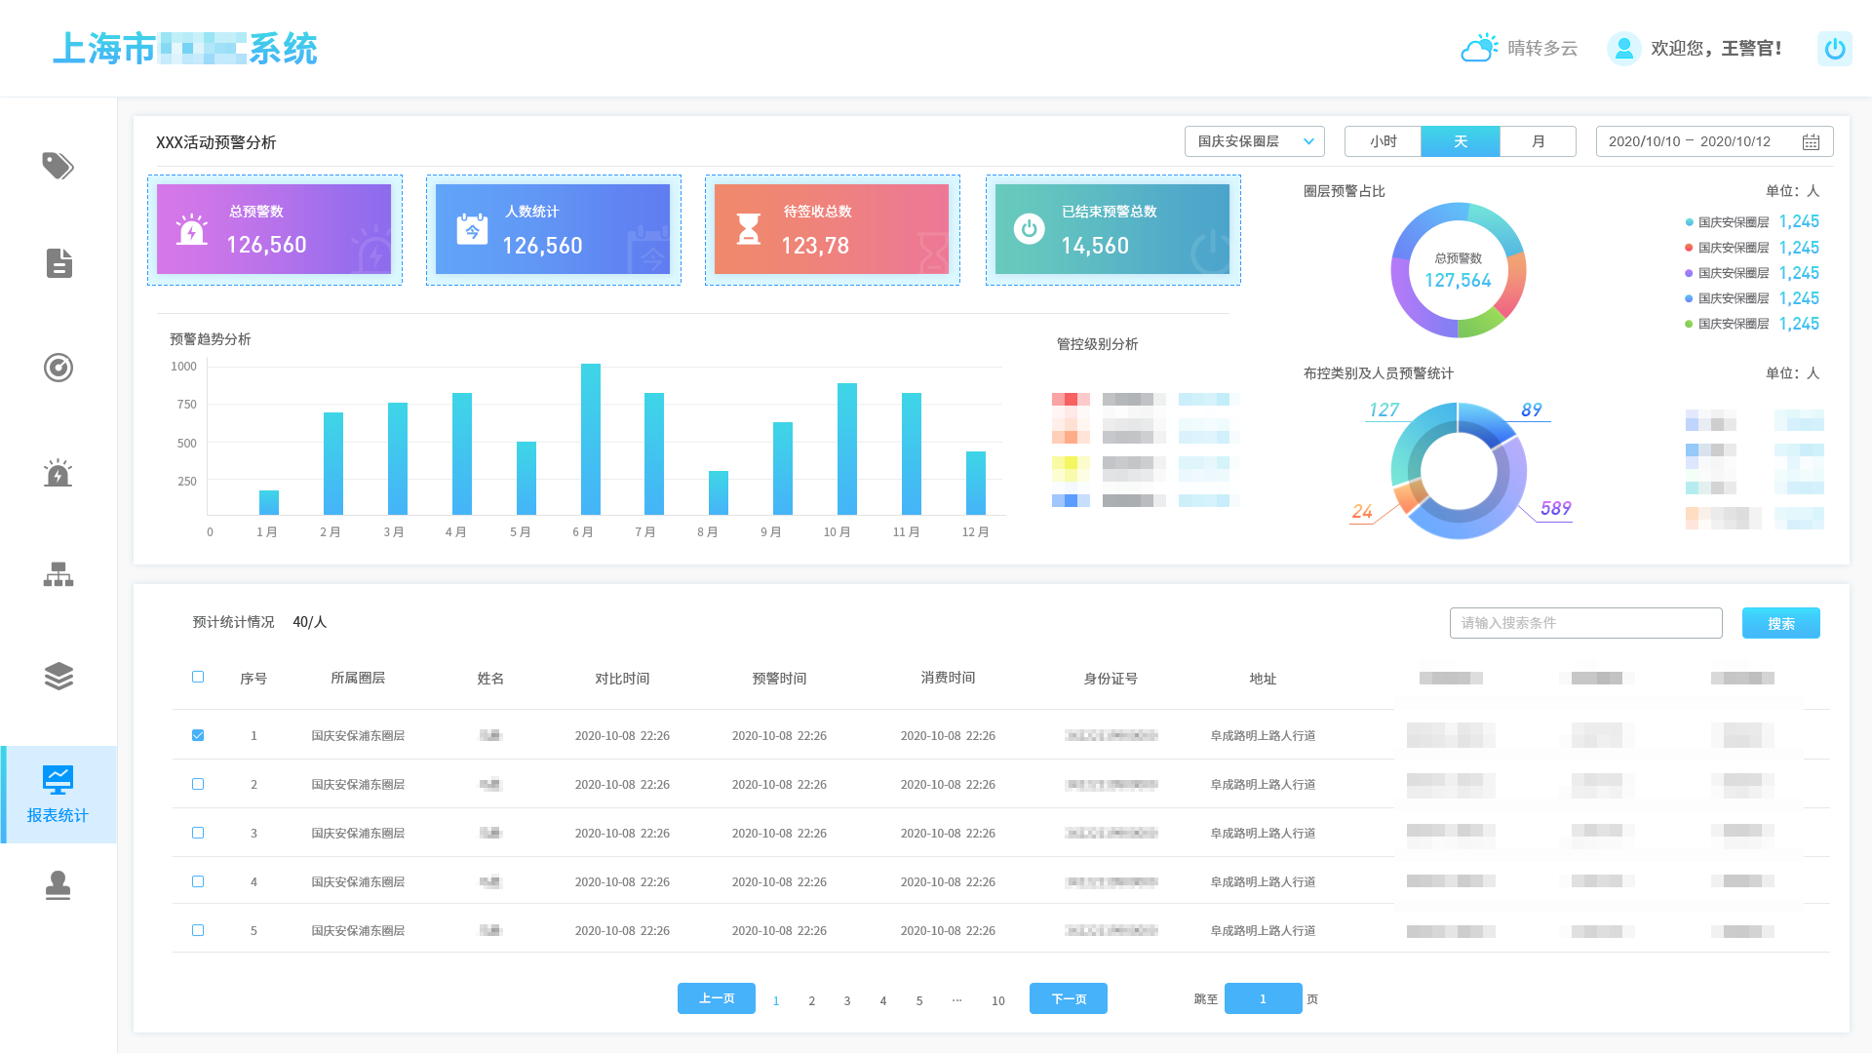Expand the 国庆安保圈层 dropdown
Screen dimensions: 1872x1053
click(1254, 141)
